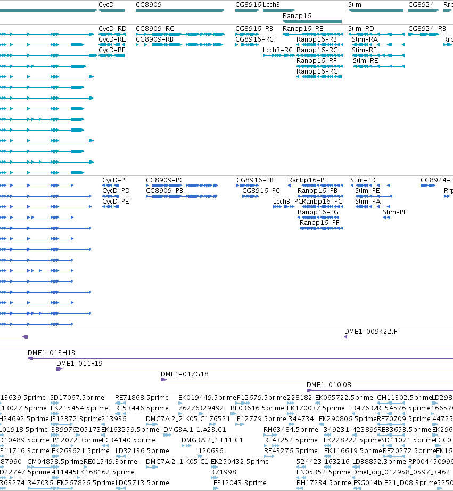Click EST SD17067.5prime
This screenshot has height=491, width=453.
tap(55, 404)
